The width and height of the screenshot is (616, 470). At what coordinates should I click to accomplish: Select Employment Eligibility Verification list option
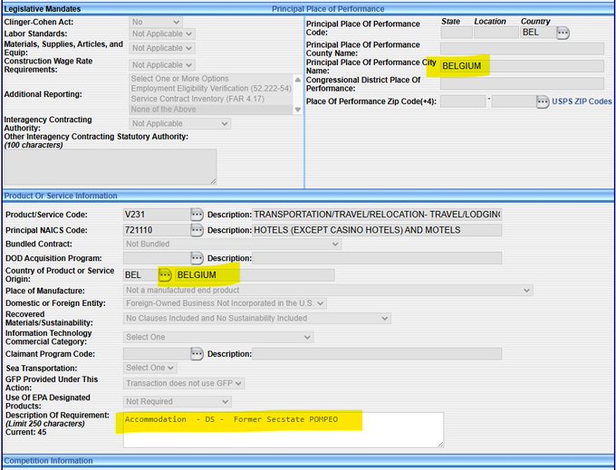pyautogui.click(x=210, y=89)
